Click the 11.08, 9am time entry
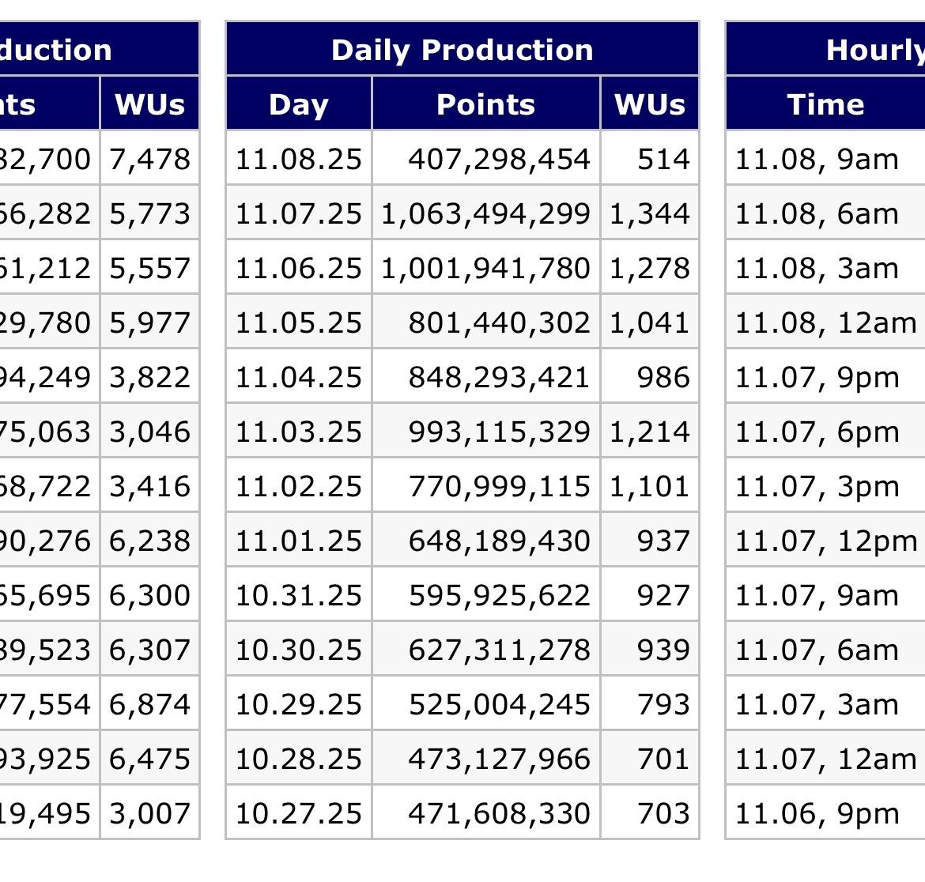Viewport: 925px width, 882px height. point(817,159)
